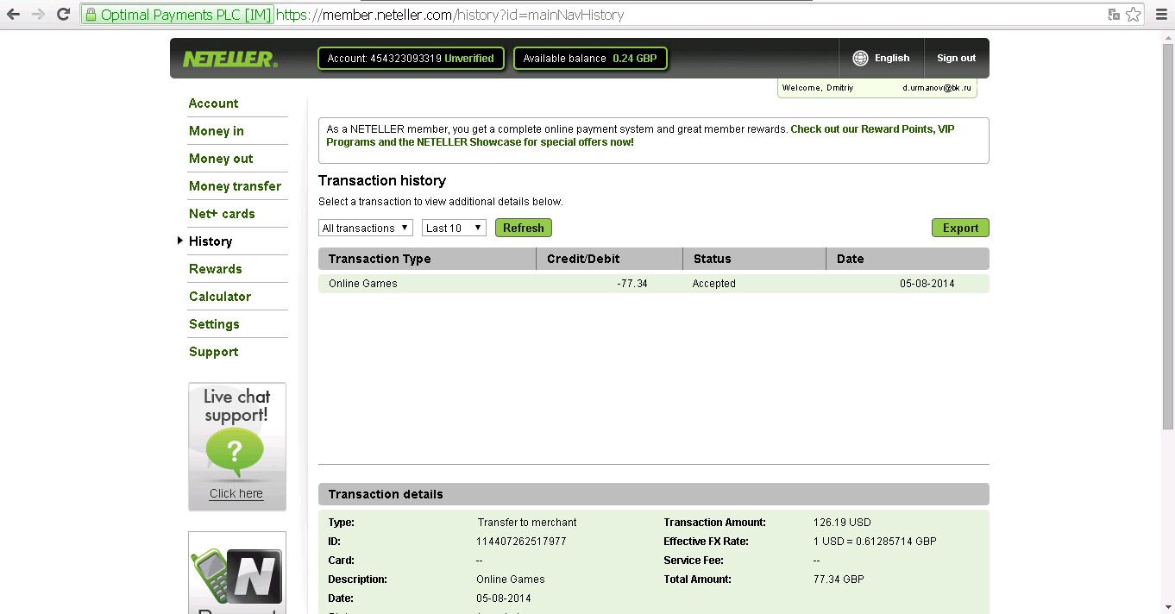Image resolution: width=1175 pixels, height=614 pixels.
Task: Open the All transactions filter dropdown
Action: 366,228
